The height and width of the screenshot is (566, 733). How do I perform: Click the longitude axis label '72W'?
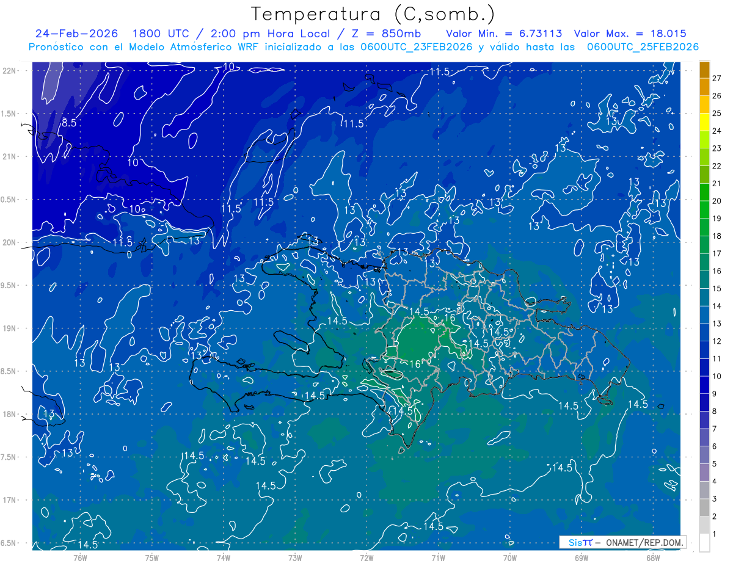coord(366,557)
